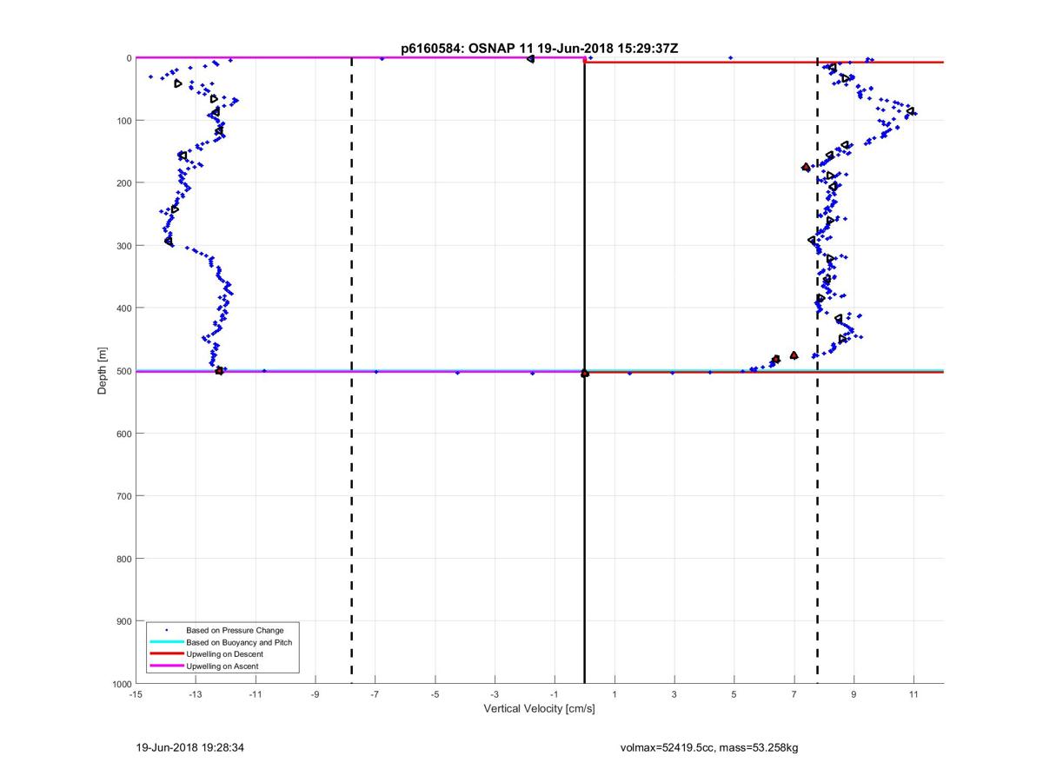
Task: Select legend entry Based on Pressure Change
Action: tap(235, 629)
